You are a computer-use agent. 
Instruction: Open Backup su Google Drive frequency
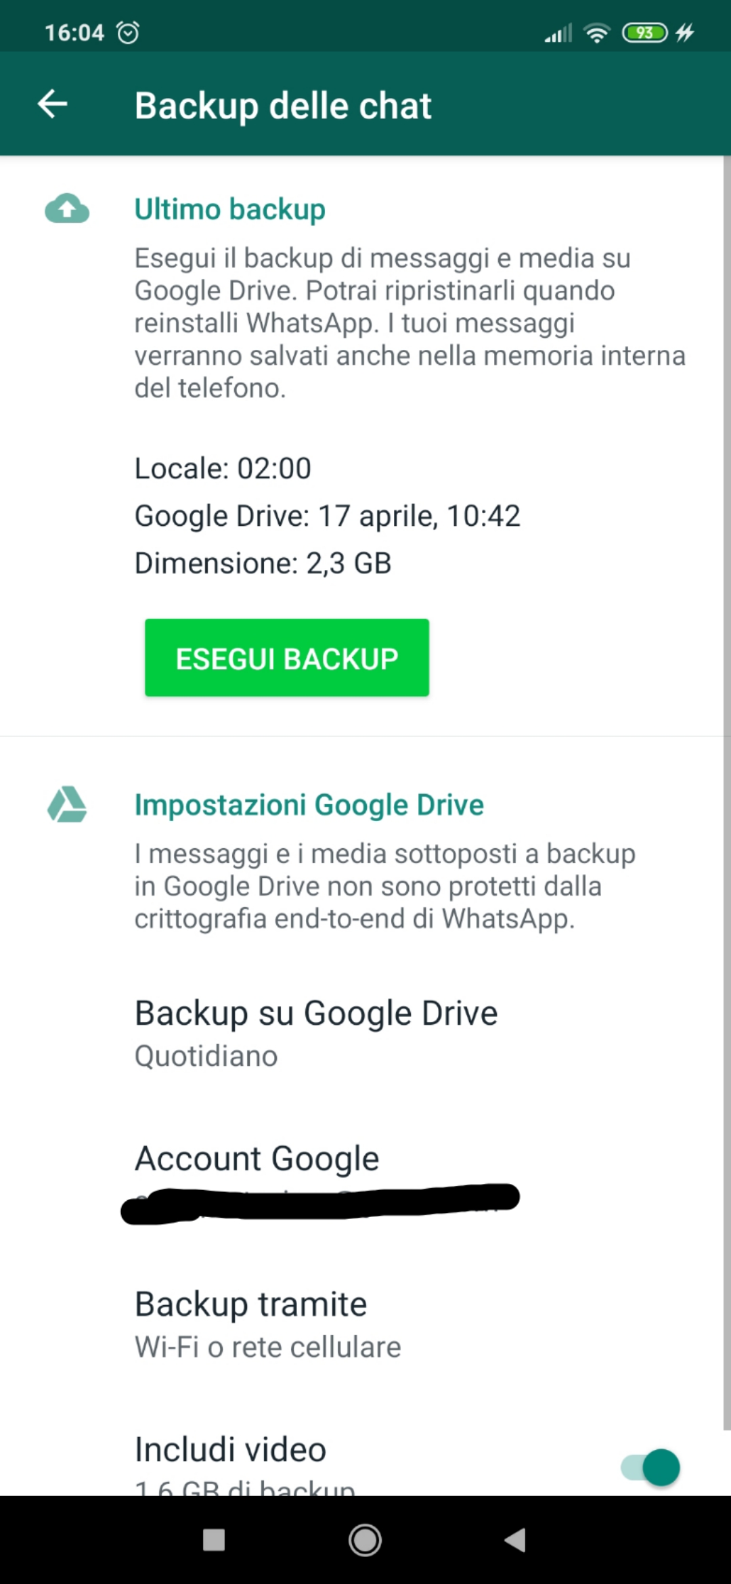point(365,1033)
